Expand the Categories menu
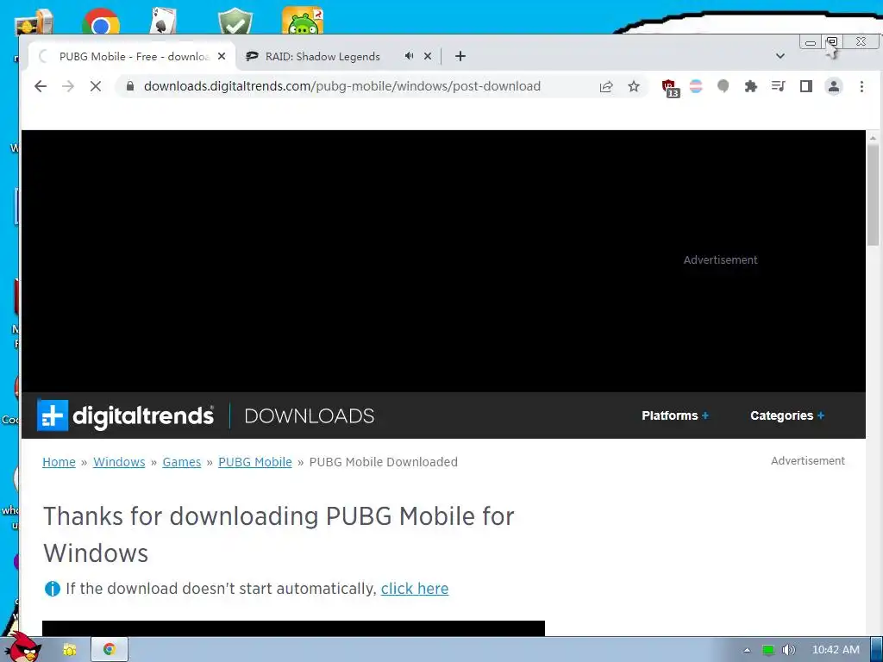883x662 pixels. tap(787, 415)
